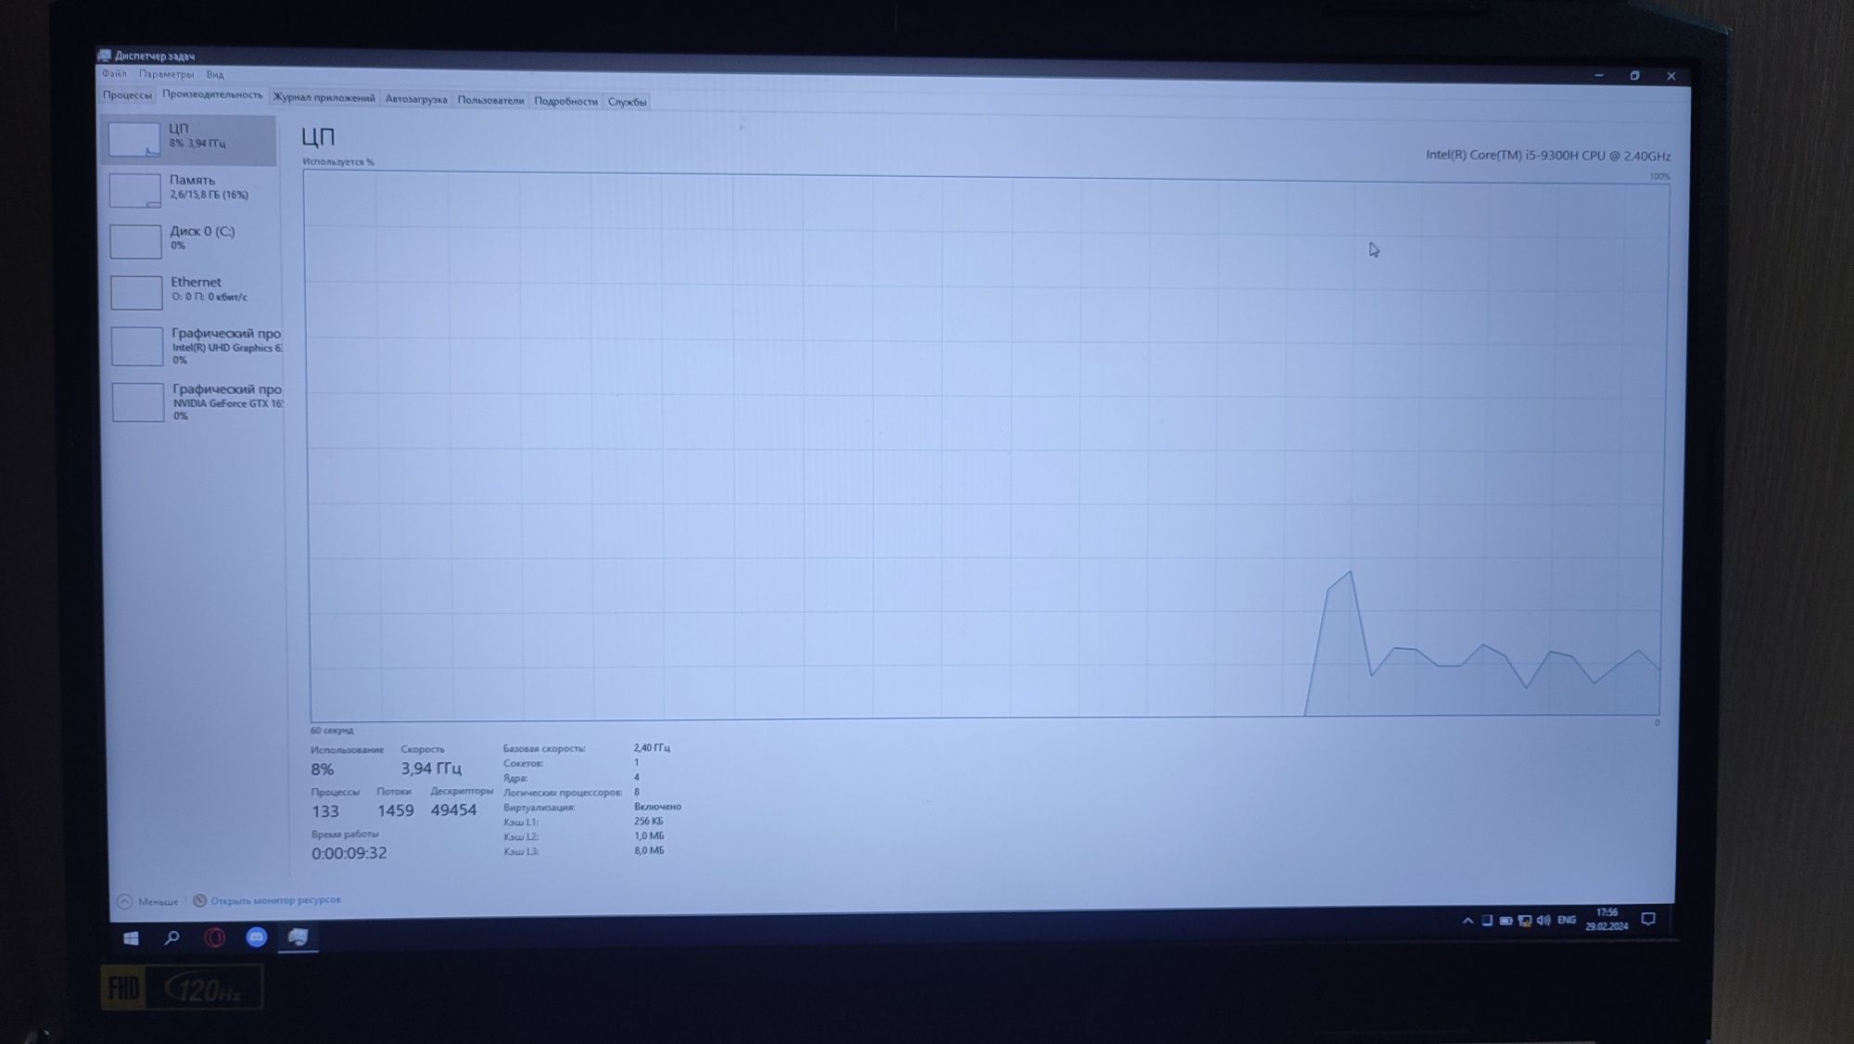Click the CPU usage graph area

click(987, 447)
